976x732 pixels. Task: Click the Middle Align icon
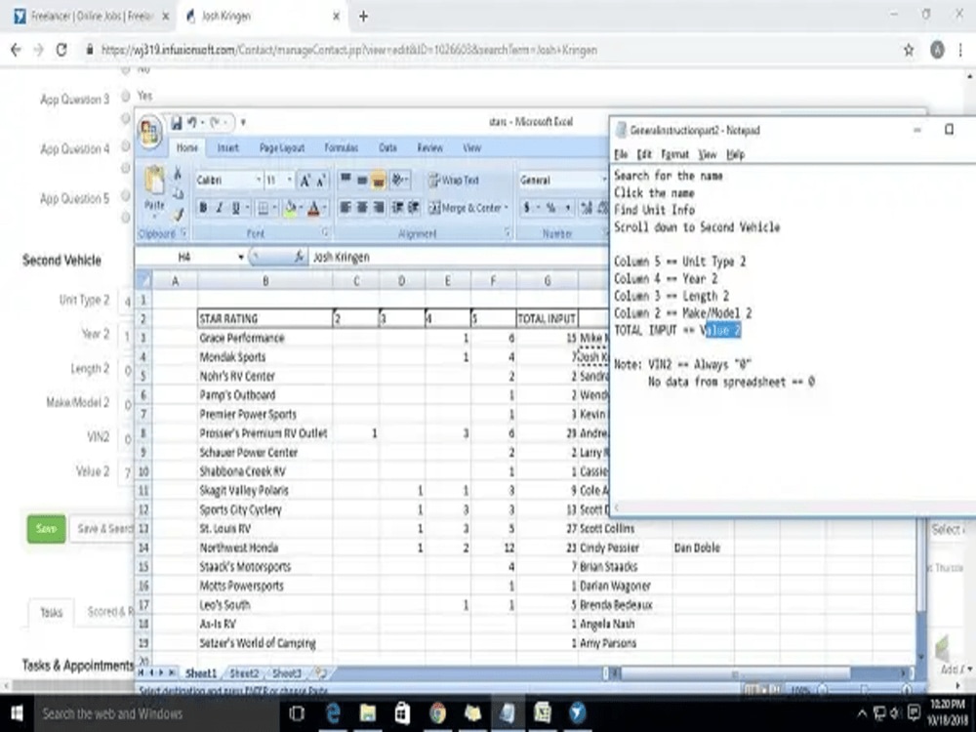point(362,181)
